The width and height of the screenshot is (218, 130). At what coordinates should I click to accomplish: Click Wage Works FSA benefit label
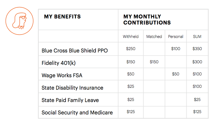pyautogui.click(x=62, y=75)
